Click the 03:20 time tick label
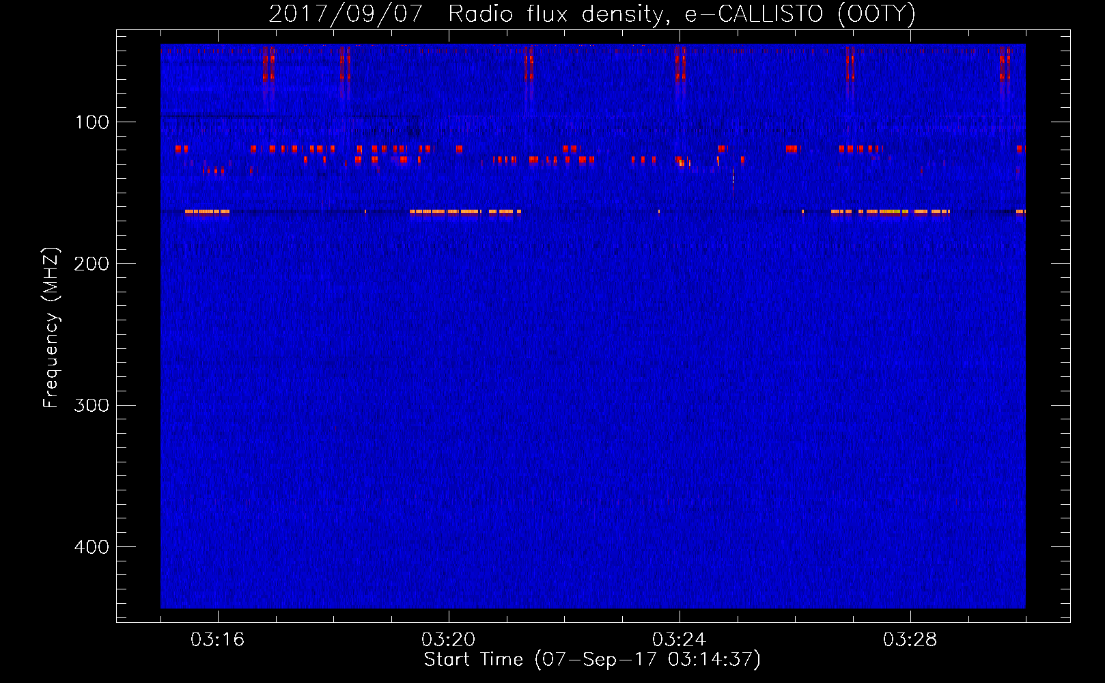Image resolution: width=1105 pixels, height=683 pixels. coord(448,640)
